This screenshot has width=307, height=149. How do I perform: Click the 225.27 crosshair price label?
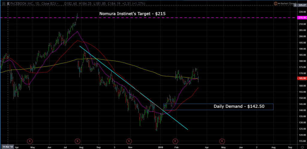coord(302,5)
